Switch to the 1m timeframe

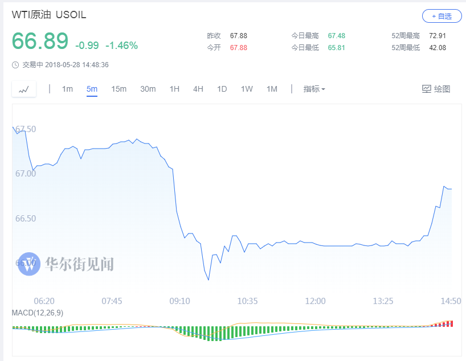pos(67,89)
